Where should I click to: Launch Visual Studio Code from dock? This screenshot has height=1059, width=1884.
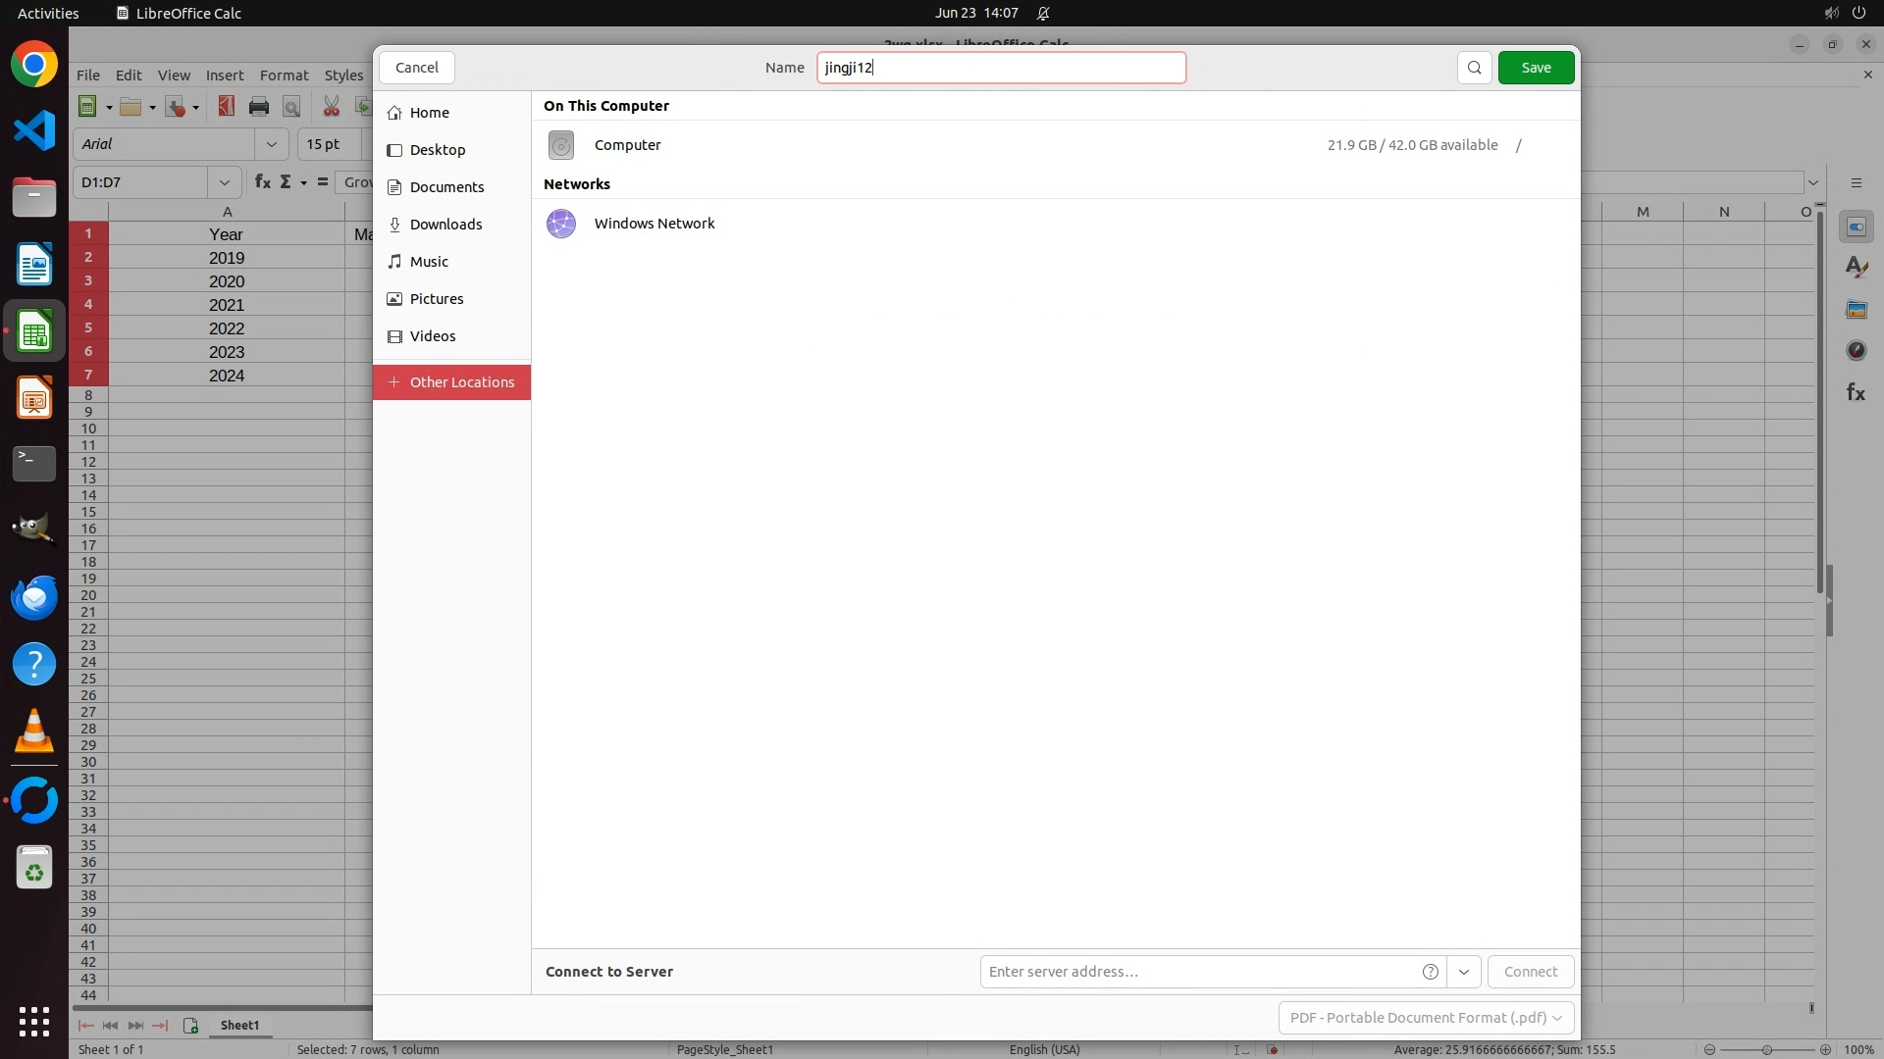34,130
